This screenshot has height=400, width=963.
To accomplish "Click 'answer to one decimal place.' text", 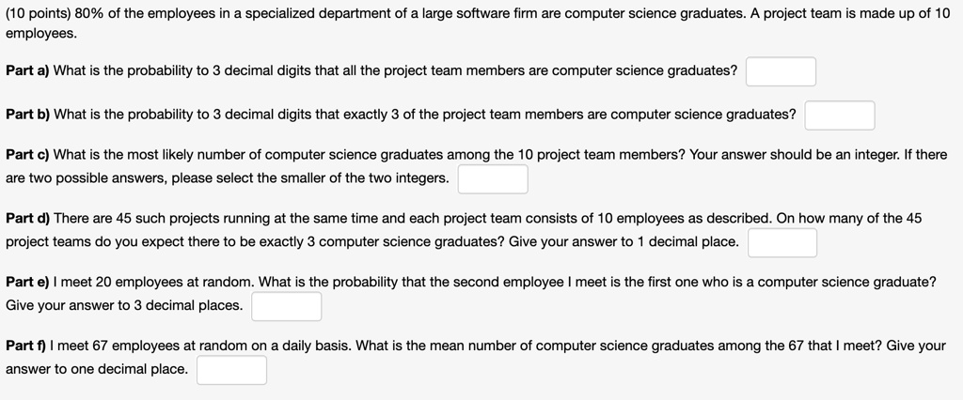I will tap(97, 369).
